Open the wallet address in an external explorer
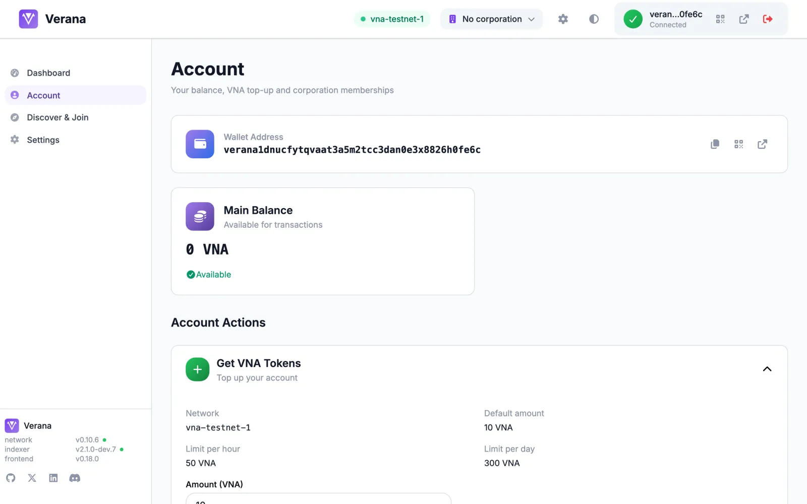The width and height of the screenshot is (807, 504). (762, 144)
